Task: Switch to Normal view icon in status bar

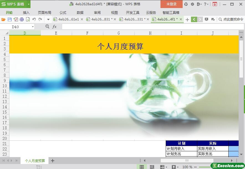Action: pyautogui.click(x=142, y=167)
